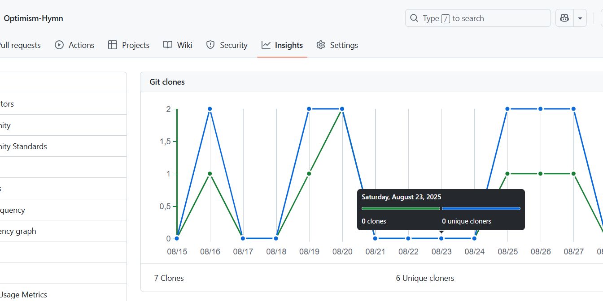The width and height of the screenshot is (603, 301).
Task: Click the green data point above 08/19
Action: pyautogui.click(x=309, y=174)
